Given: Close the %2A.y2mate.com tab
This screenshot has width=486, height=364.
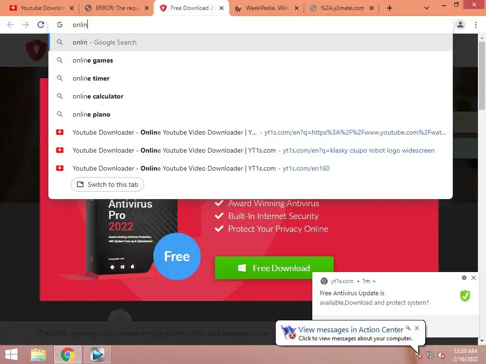Looking at the screenshot, I should (372, 8).
